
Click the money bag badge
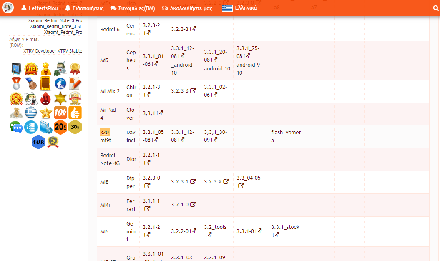coord(16,113)
